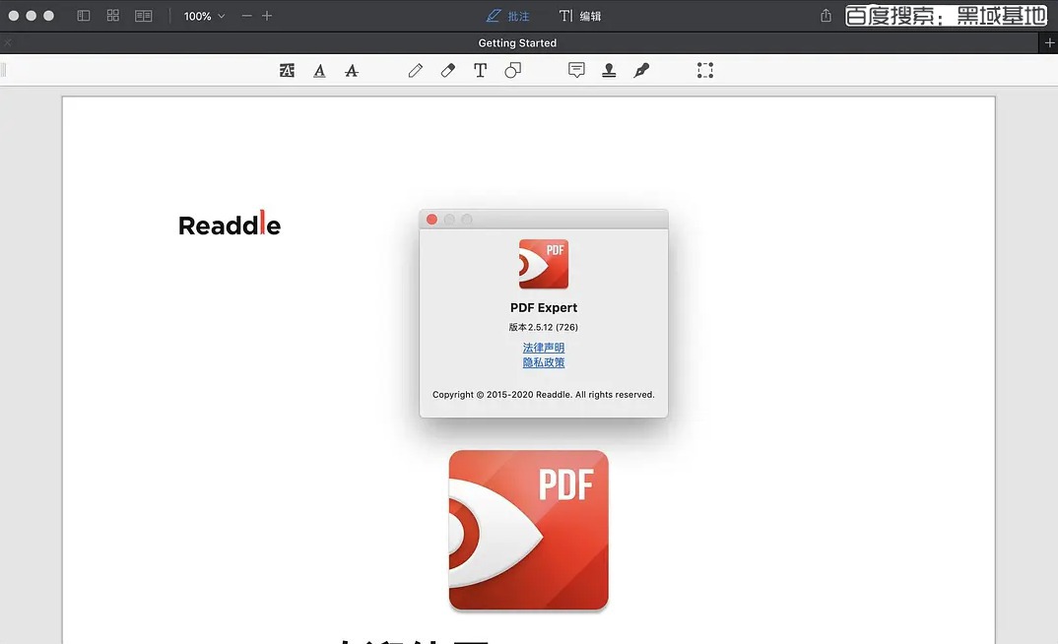Select the signature pen tool

click(x=641, y=70)
